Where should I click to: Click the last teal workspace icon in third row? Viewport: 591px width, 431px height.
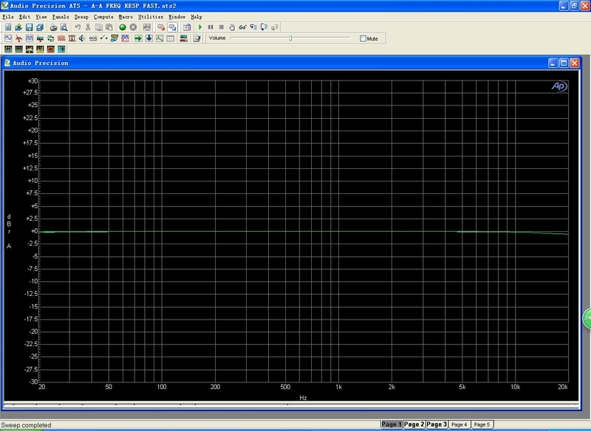tap(61, 49)
